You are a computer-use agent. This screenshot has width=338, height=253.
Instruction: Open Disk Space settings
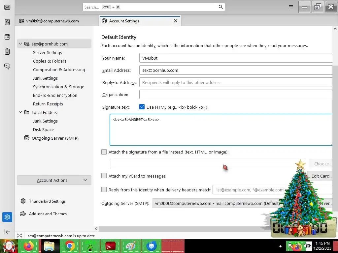[x=43, y=130]
